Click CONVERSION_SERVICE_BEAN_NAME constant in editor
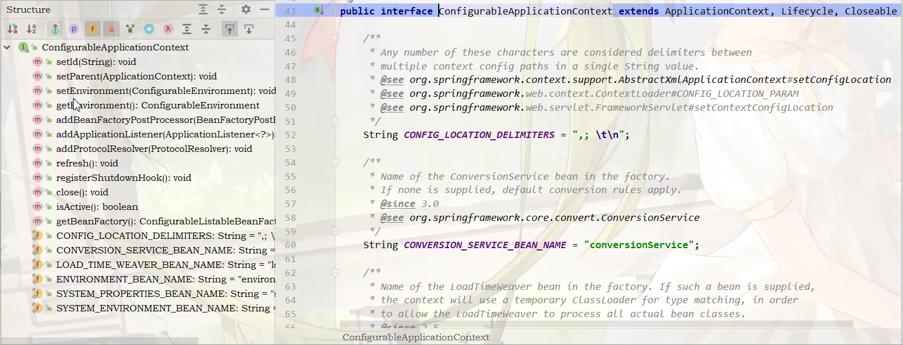 pos(485,245)
